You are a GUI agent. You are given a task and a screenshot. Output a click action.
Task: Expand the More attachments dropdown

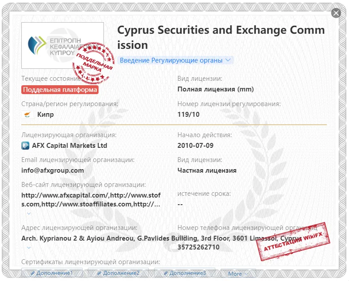[238, 273]
